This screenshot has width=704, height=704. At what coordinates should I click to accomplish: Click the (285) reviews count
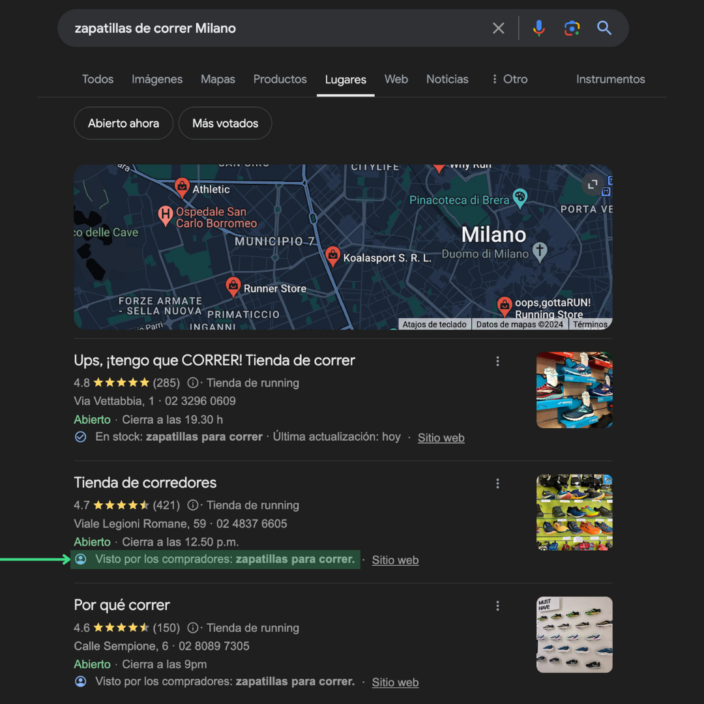(x=166, y=383)
